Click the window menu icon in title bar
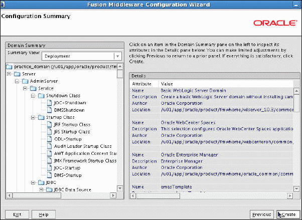Screen dimensions: 302x220 click(3, 5)
